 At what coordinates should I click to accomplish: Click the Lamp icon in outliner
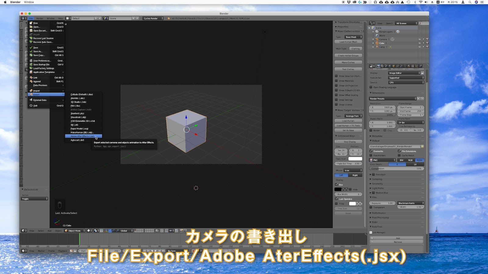(x=377, y=47)
